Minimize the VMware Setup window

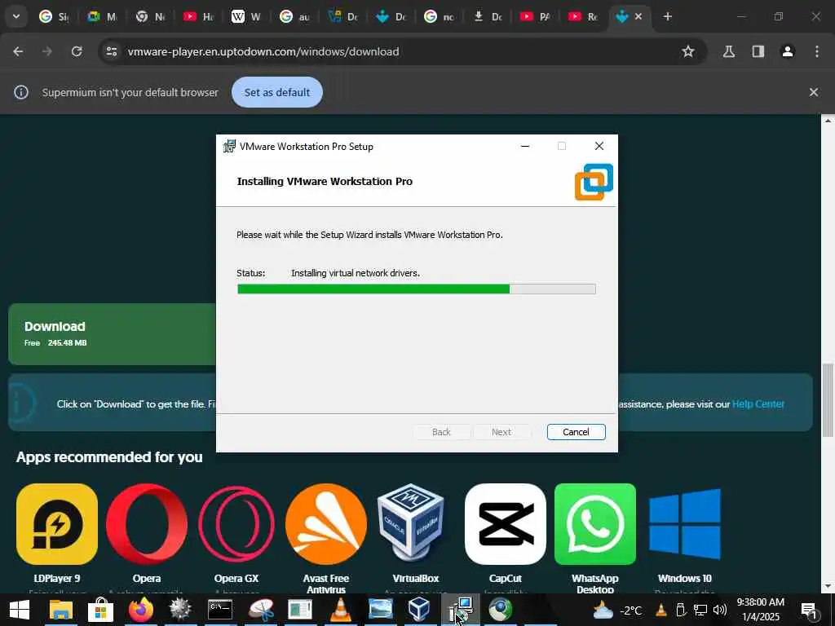click(525, 146)
